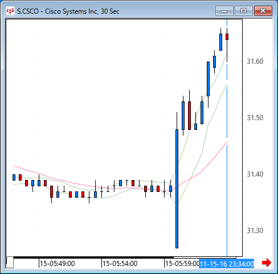The height and width of the screenshot is (274, 278).
Task: Click the 31.50 price label
Action: 255,118
